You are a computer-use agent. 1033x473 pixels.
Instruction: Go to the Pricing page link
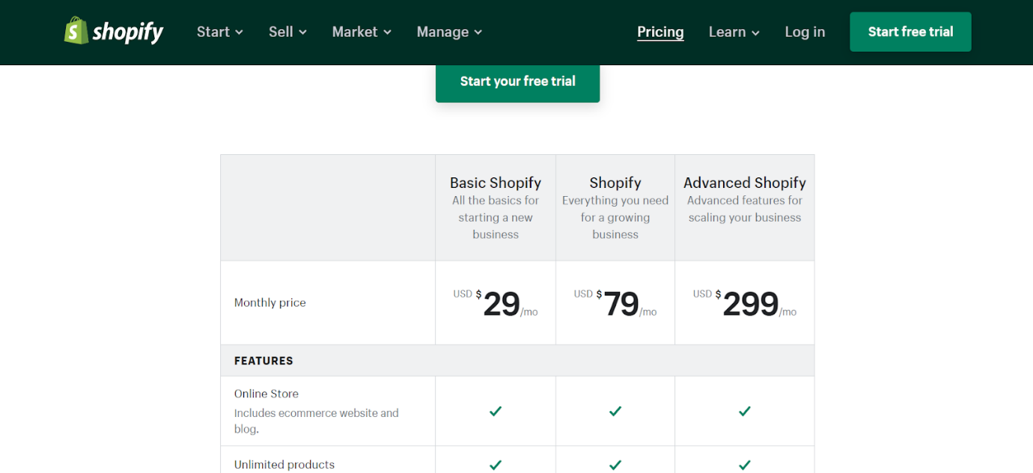(660, 31)
